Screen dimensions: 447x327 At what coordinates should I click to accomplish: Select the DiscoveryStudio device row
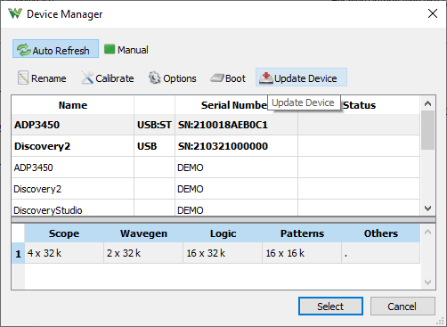(215, 208)
